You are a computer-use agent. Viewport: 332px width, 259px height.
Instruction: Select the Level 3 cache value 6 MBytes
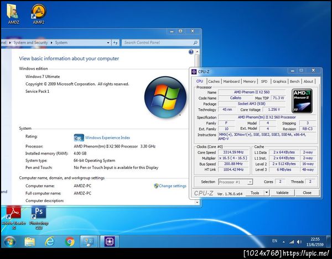pos(284,170)
